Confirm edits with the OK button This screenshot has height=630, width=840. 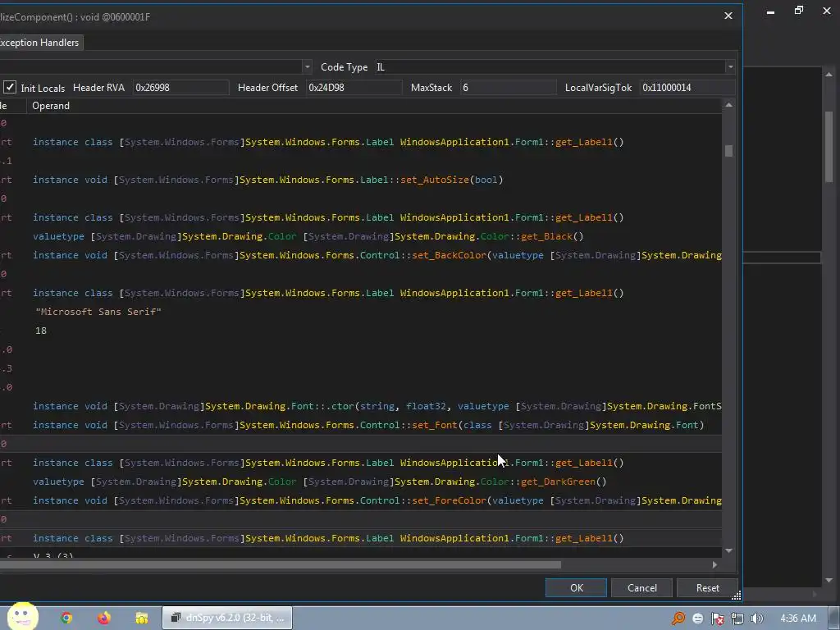(x=576, y=587)
